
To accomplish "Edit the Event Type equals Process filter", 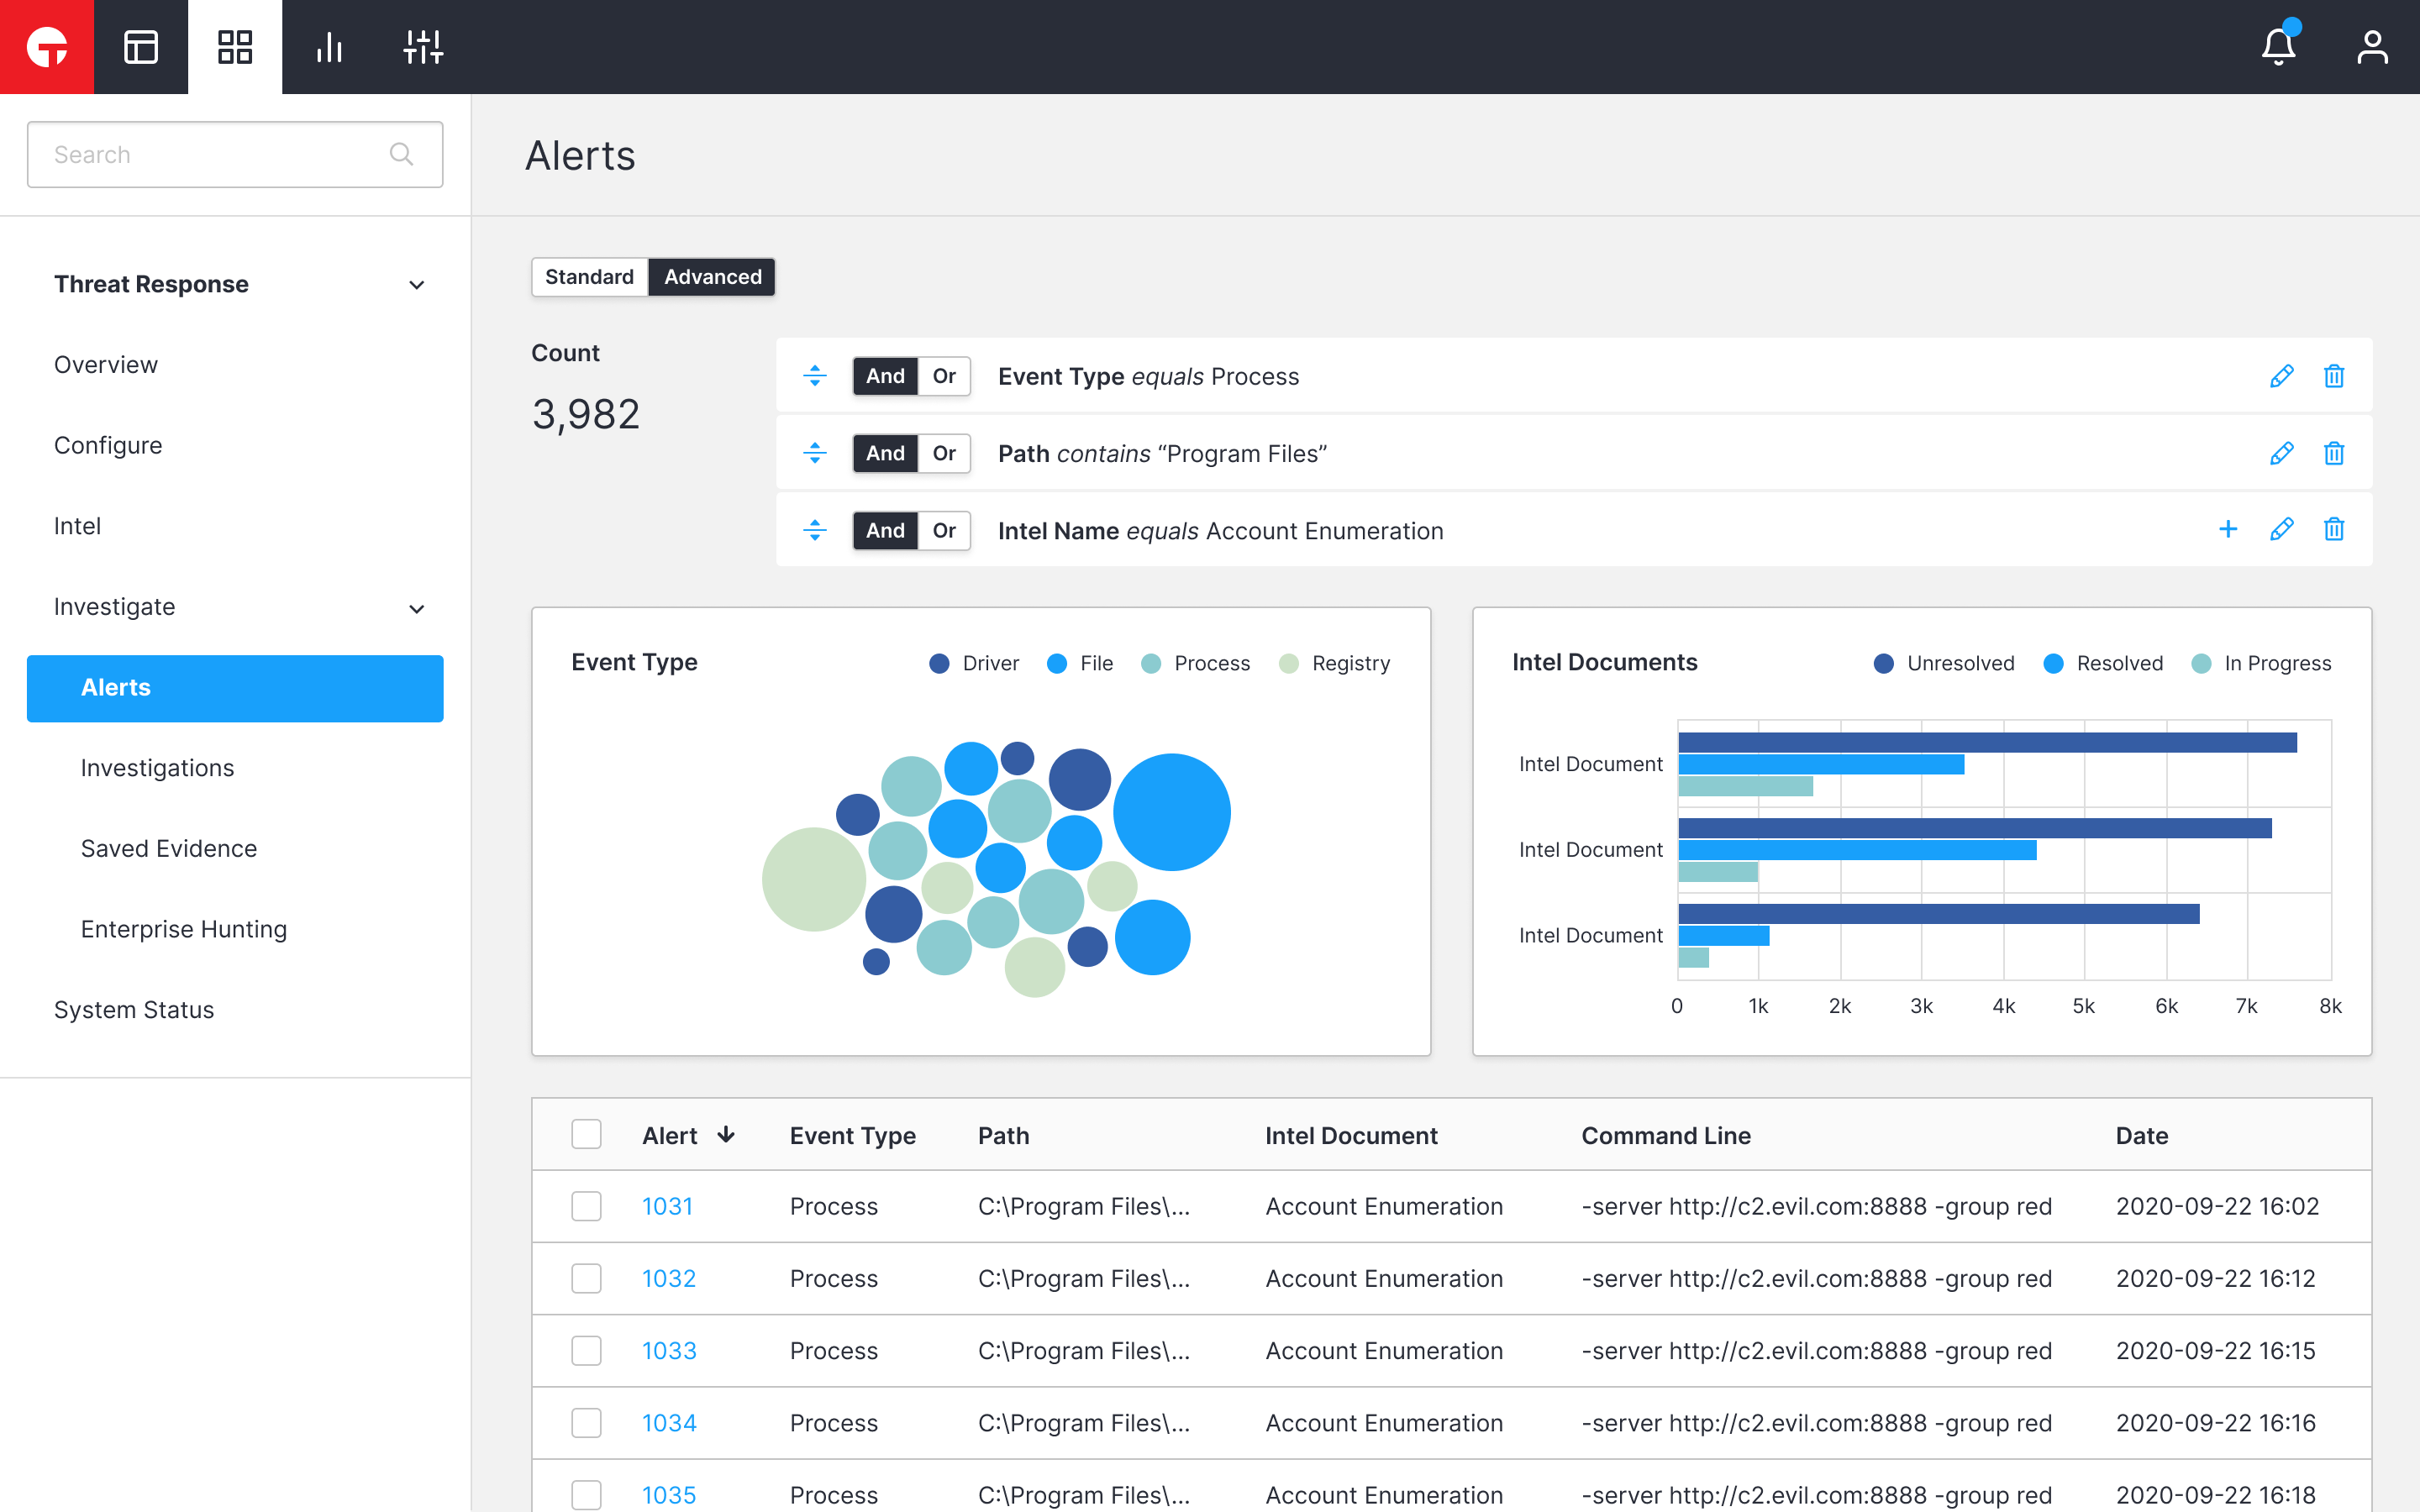I will click(2281, 376).
